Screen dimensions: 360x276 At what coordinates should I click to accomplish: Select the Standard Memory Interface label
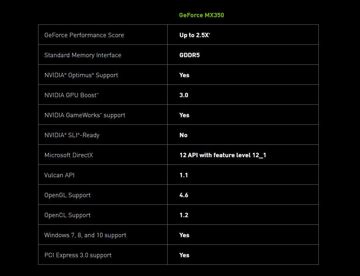click(x=83, y=55)
